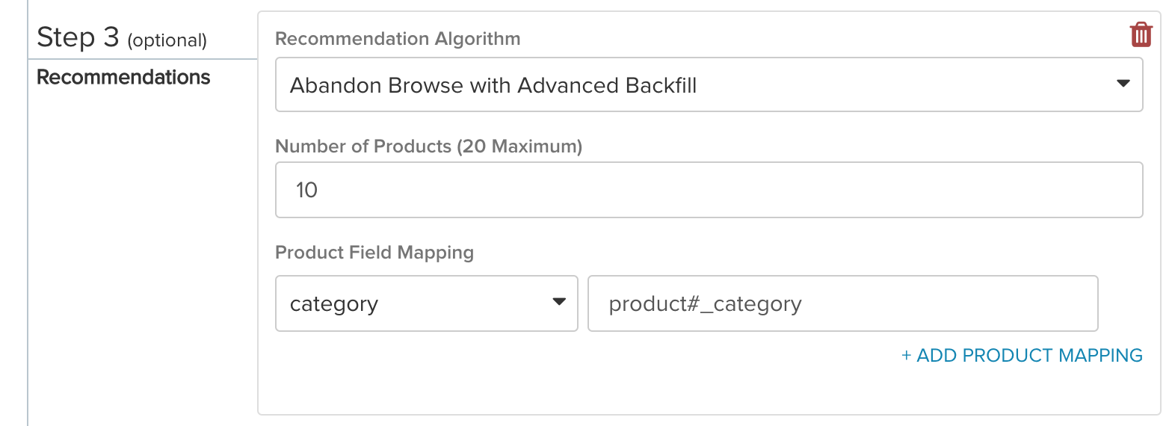The height and width of the screenshot is (426, 1169).
Task: Click the Number of Products label
Action: tap(364, 146)
